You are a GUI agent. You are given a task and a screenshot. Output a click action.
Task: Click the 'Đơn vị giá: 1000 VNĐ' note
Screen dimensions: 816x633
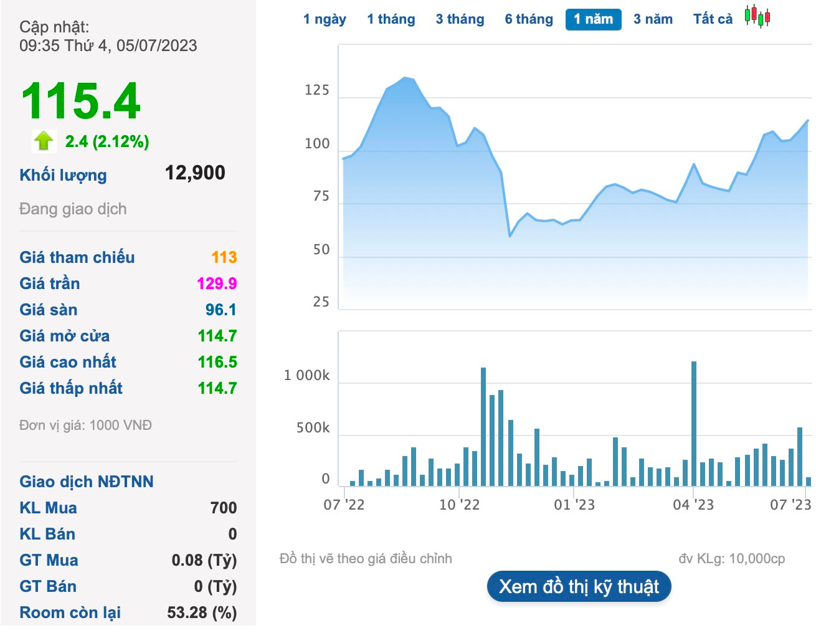85,425
